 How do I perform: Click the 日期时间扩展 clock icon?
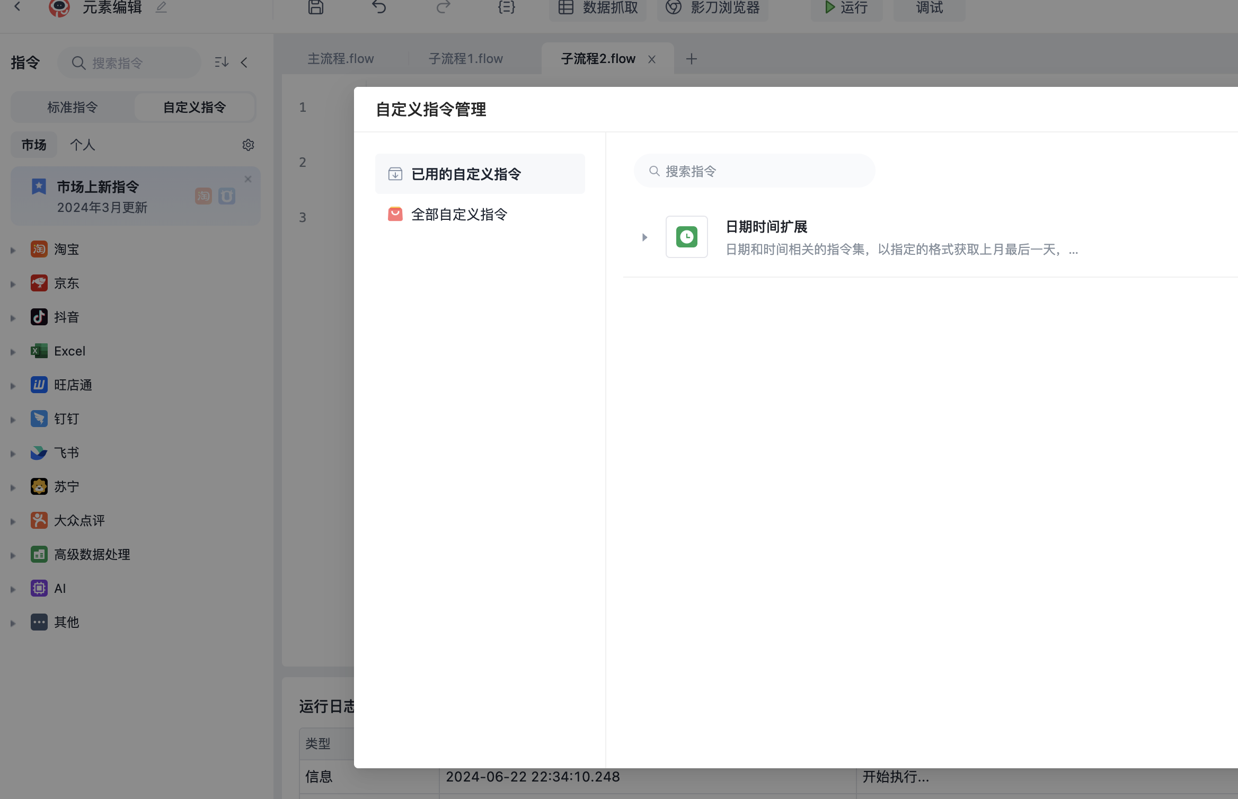687,237
